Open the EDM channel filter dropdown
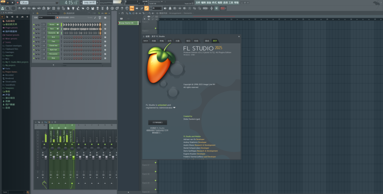383x194 pixels. 46,18
